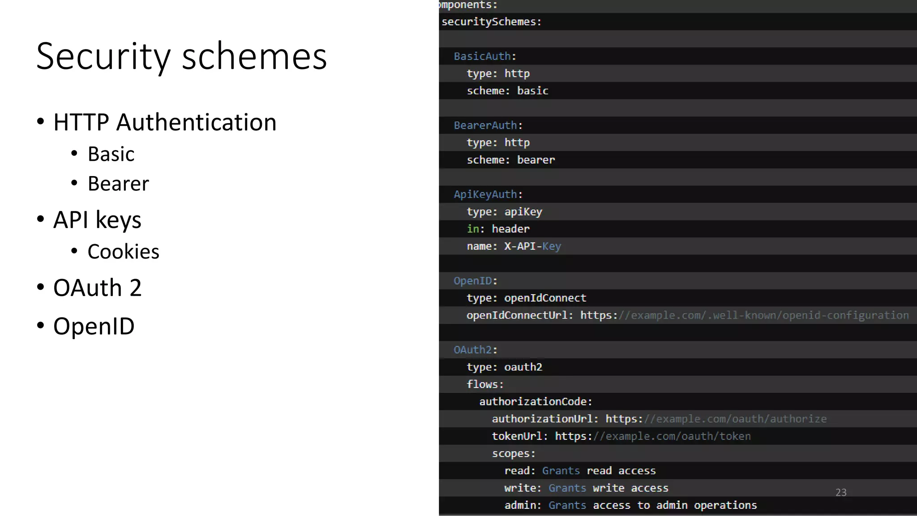The width and height of the screenshot is (917, 516).
Task: Click the 'name: X-API-Key' line
Action: (x=514, y=246)
